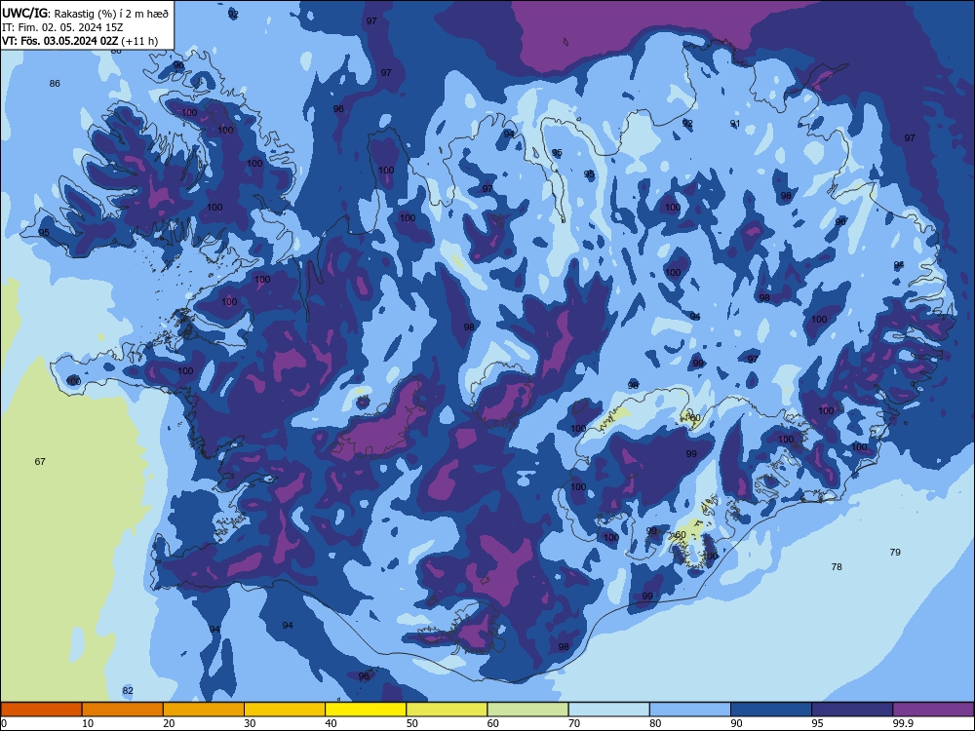Click the dark orange 0–10 legend swatch
The height and width of the screenshot is (731, 975).
pyautogui.click(x=41, y=710)
